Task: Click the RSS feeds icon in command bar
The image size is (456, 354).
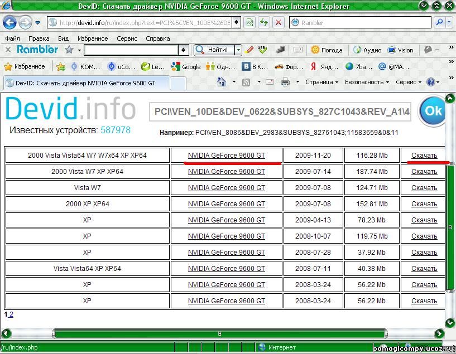Action: click(x=246, y=83)
